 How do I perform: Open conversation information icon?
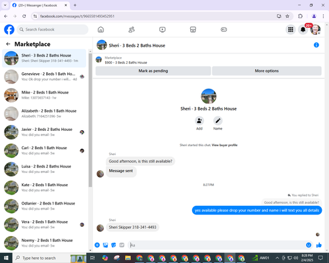[x=316, y=45]
